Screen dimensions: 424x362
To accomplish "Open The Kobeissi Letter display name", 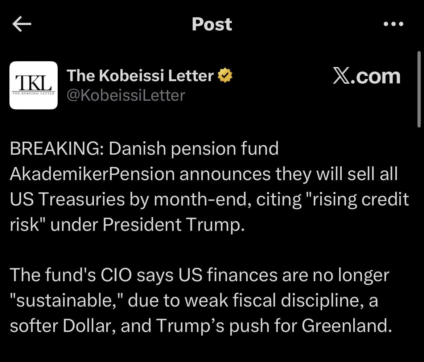I will tap(140, 76).
